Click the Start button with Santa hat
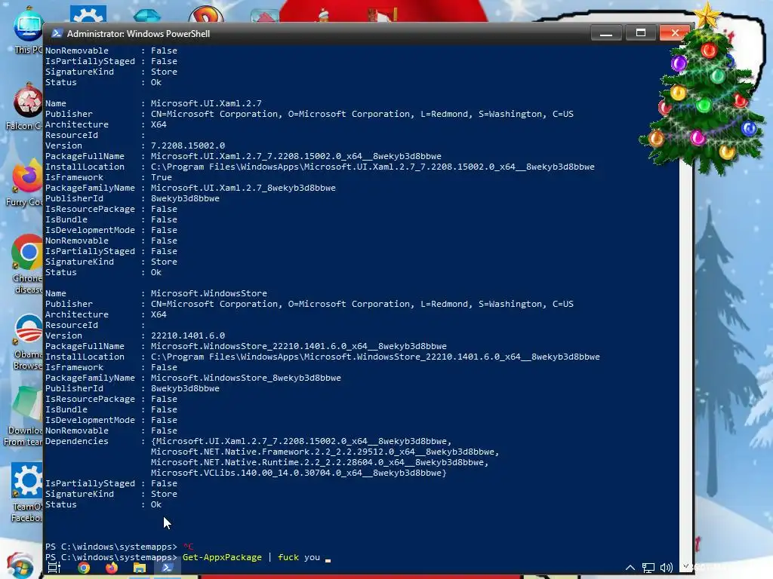773x579 pixels. pyautogui.click(x=20, y=566)
